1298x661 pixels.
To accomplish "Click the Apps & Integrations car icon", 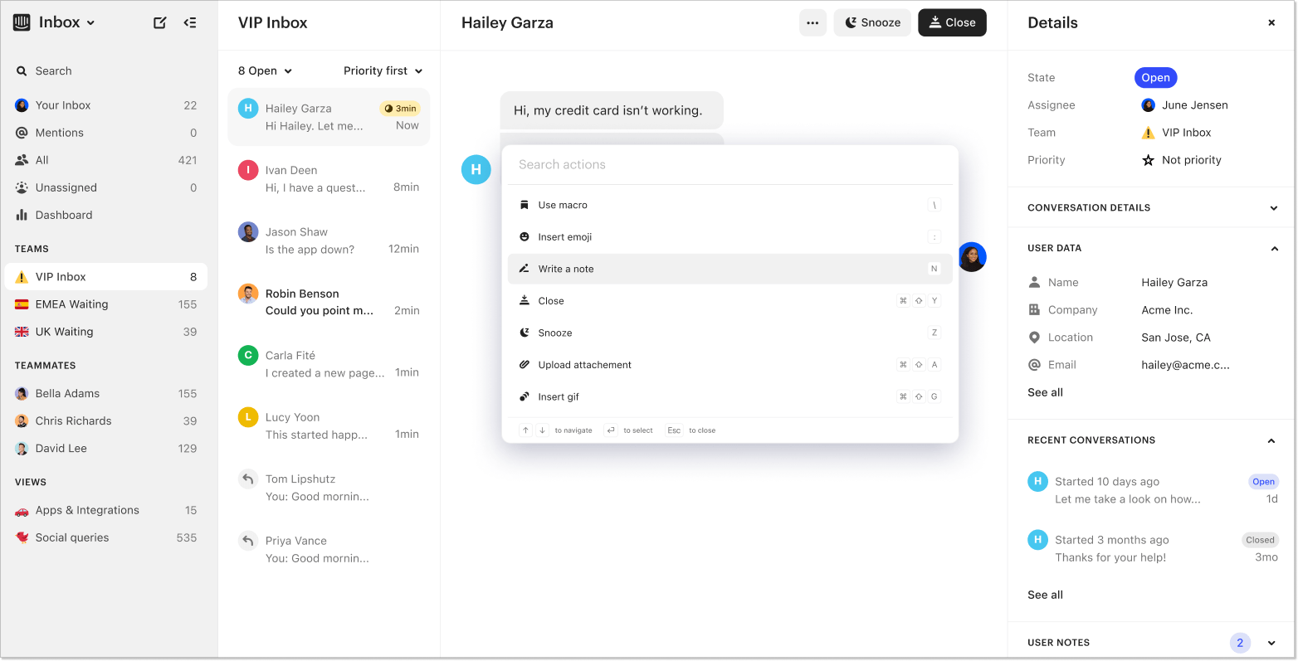I will (x=22, y=511).
